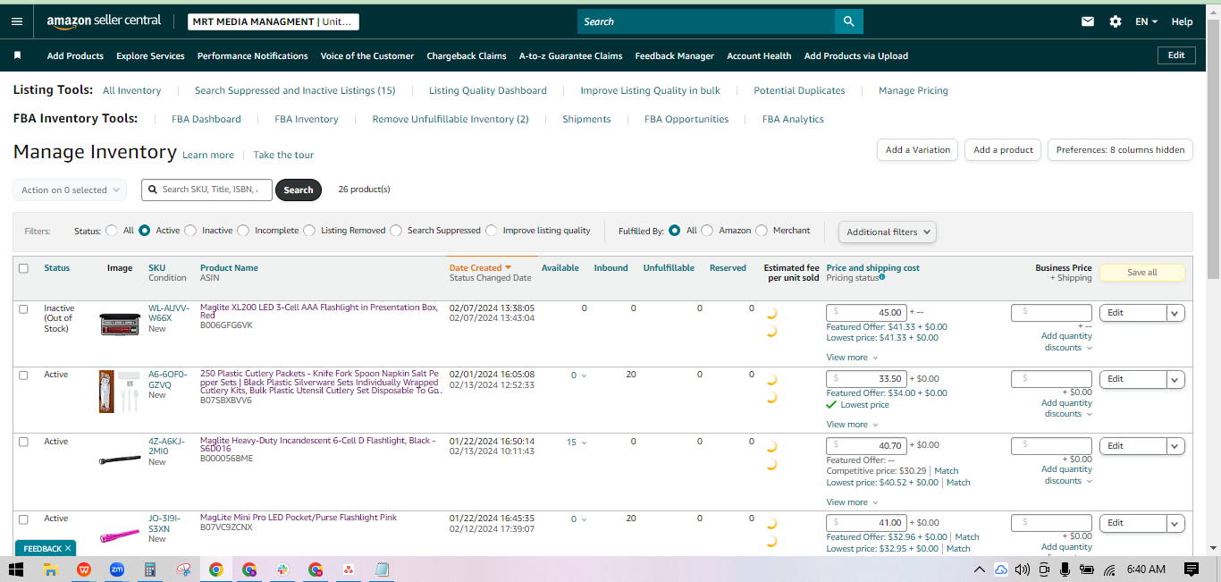Click the Add a Variation button

918,150
